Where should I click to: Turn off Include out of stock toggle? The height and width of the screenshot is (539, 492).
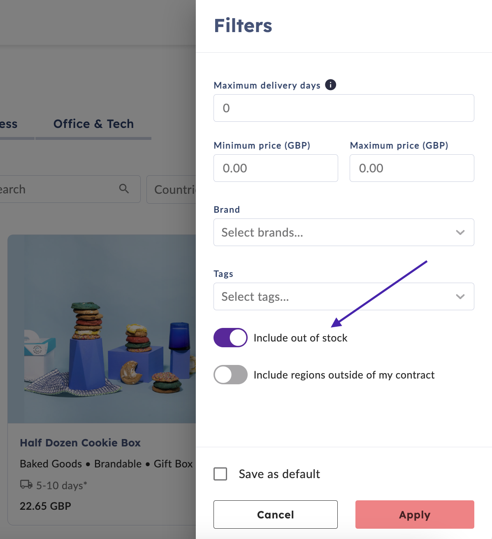(230, 338)
